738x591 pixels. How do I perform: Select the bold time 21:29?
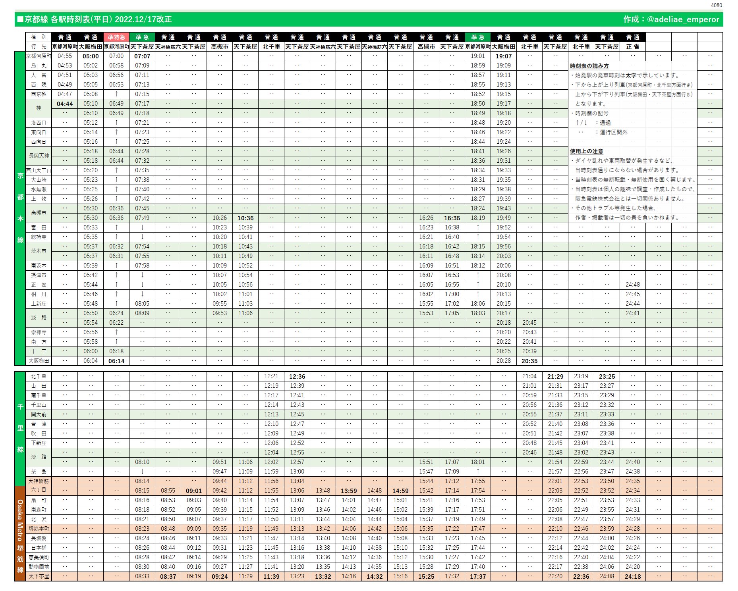coord(555,376)
